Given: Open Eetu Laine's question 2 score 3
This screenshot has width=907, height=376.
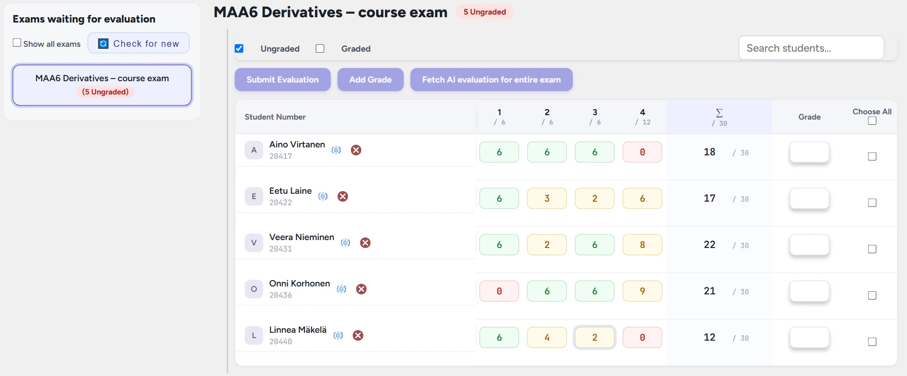Looking at the screenshot, I should 547,199.
